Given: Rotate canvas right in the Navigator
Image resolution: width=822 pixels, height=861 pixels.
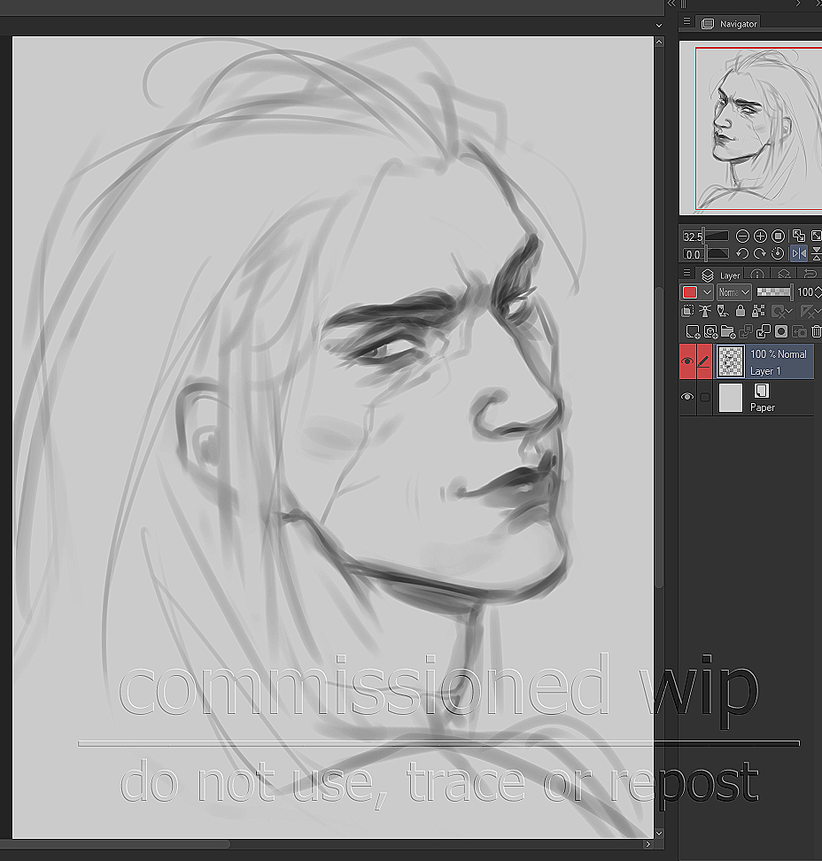Looking at the screenshot, I should pos(760,254).
